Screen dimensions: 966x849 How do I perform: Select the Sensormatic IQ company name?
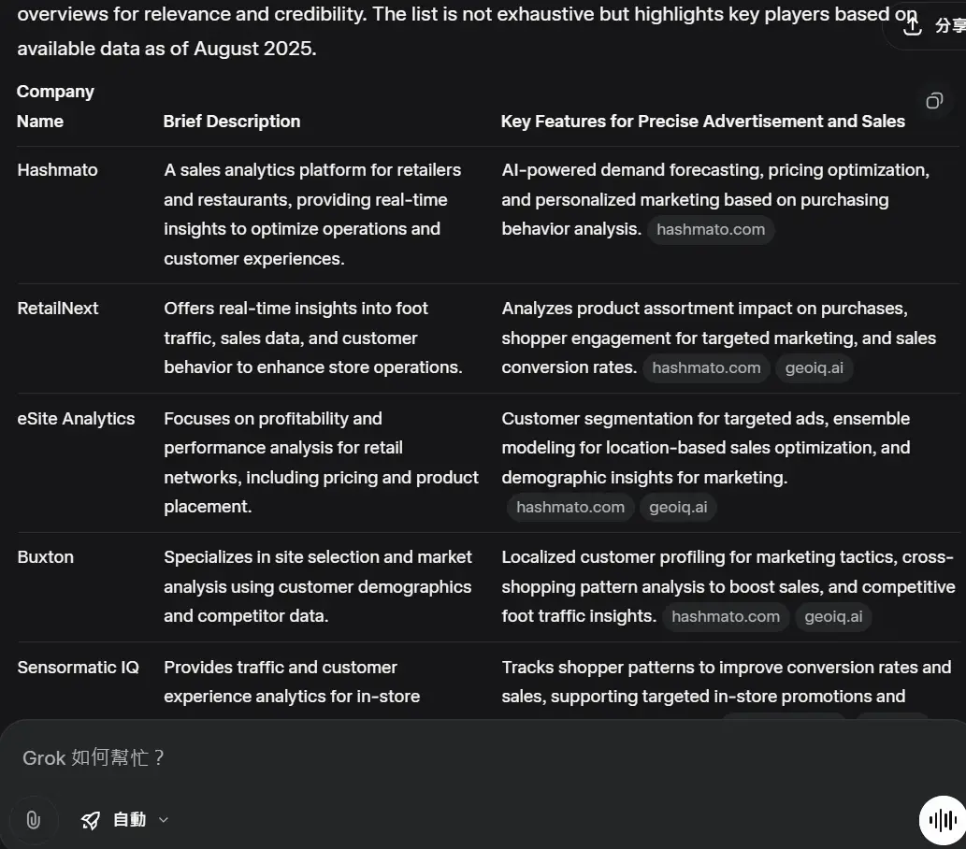[79, 668]
